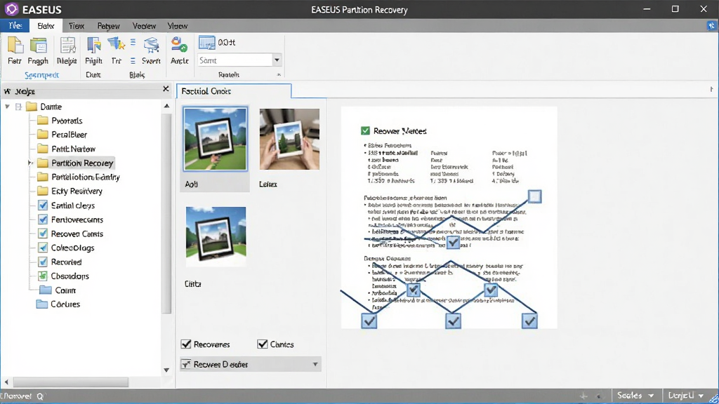Click the Fetr ribbon icon
The image size is (719, 404).
point(15,46)
